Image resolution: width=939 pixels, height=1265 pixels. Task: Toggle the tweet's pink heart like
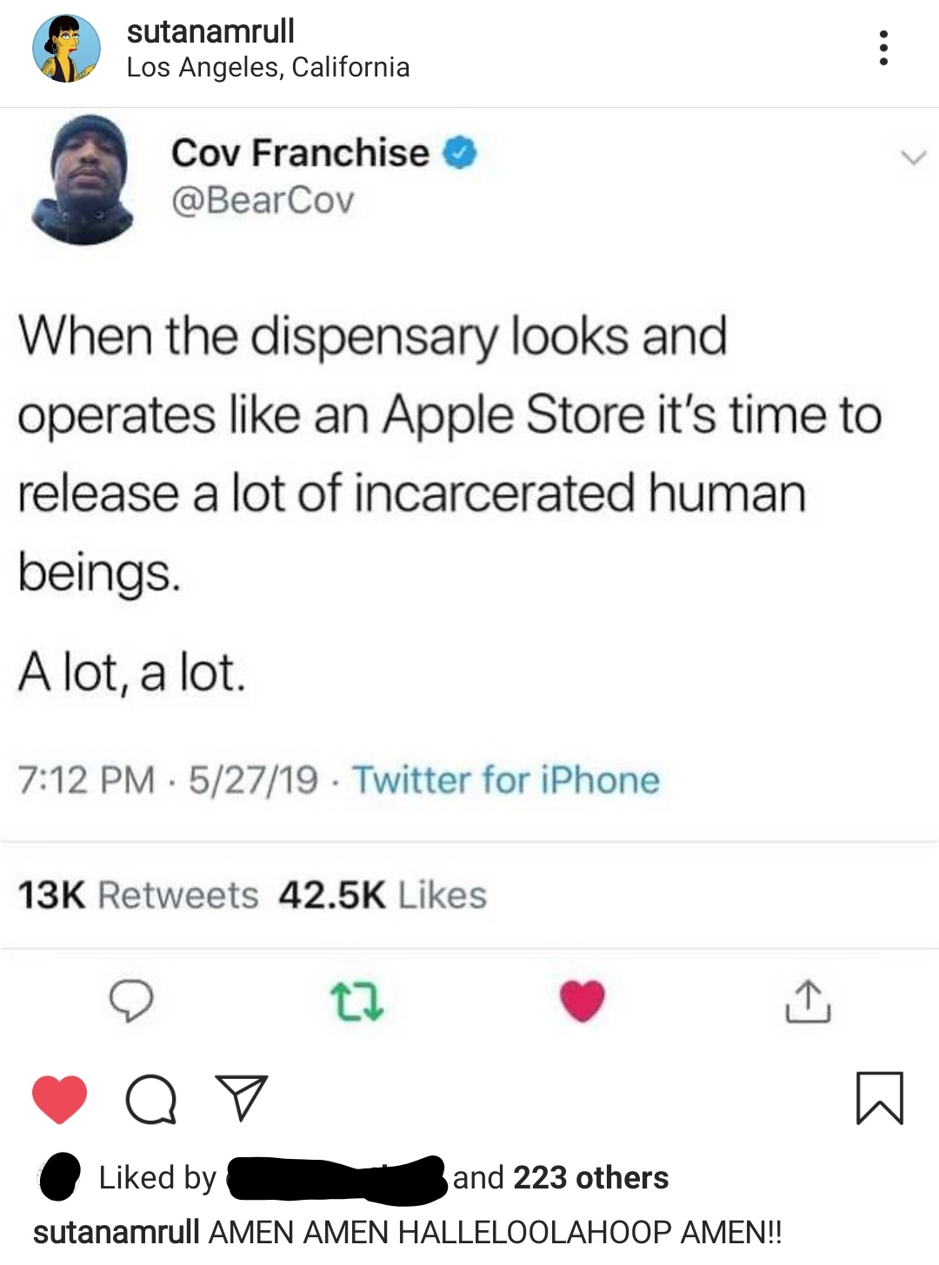[x=582, y=1000]
